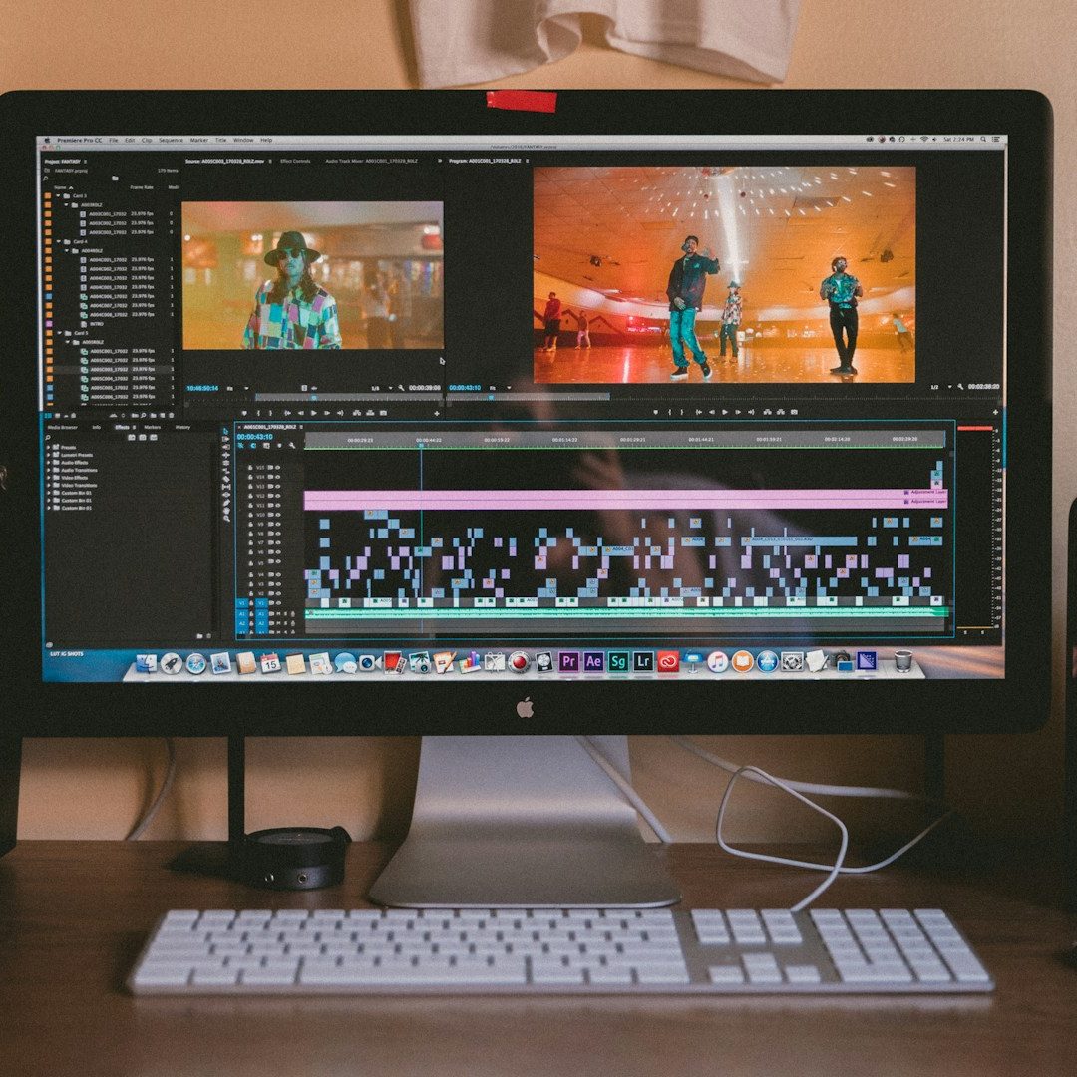Toggle track lock on V15

pyautogui.click(x=250, y=467)
